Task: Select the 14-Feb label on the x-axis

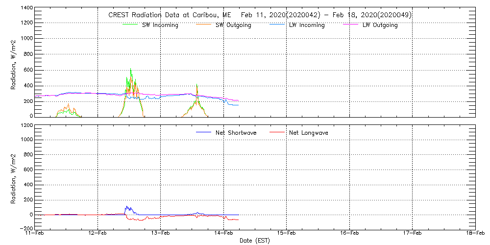Action: click(x=223, y=234)
